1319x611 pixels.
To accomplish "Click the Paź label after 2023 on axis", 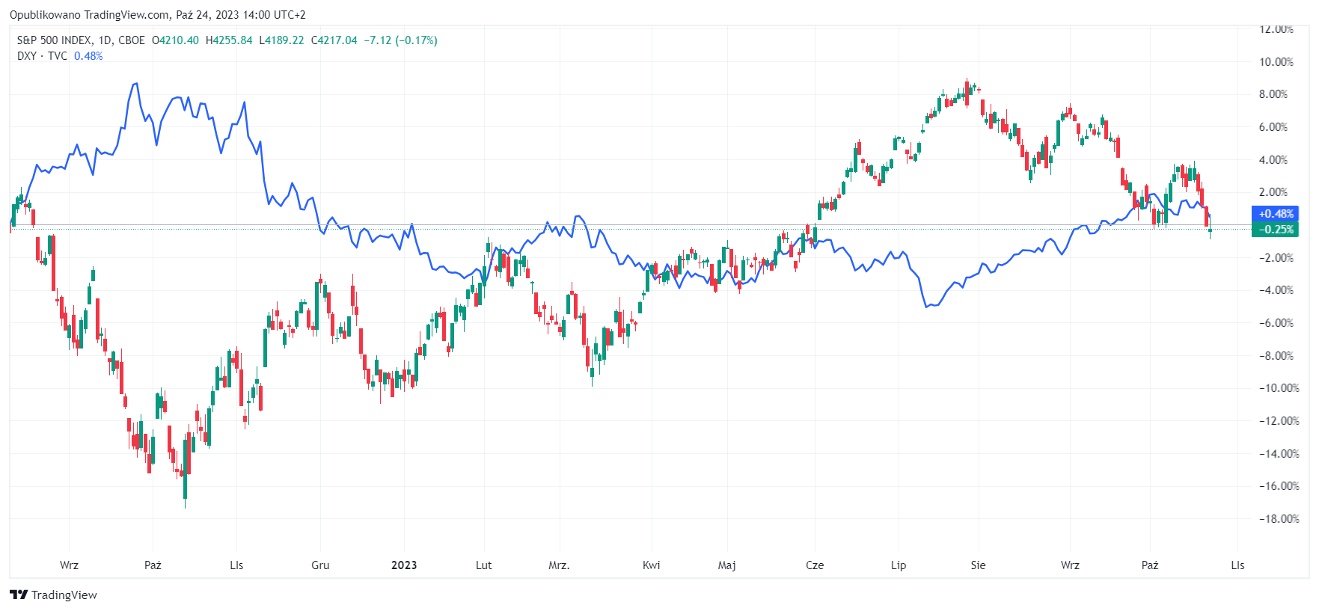I will coord(1150,565).
